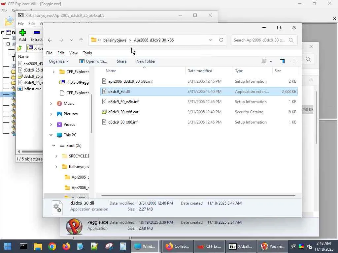Open the Edit menu in 7-Zip

(x=31, y=24)
